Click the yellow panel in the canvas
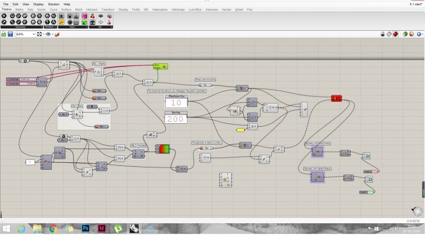Viewport: 425px width, 239px height. (241, 129)
